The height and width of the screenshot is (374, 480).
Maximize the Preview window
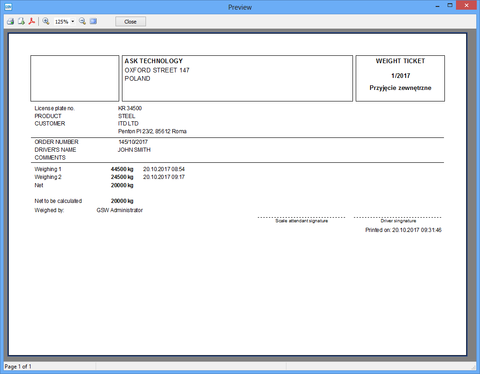[449, 6]
